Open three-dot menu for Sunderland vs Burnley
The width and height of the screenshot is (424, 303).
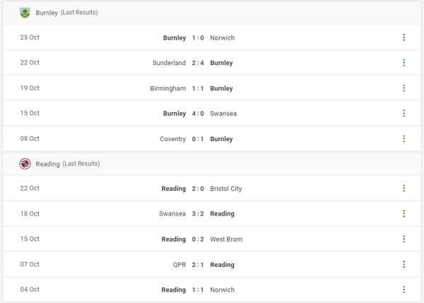point(404,63)
